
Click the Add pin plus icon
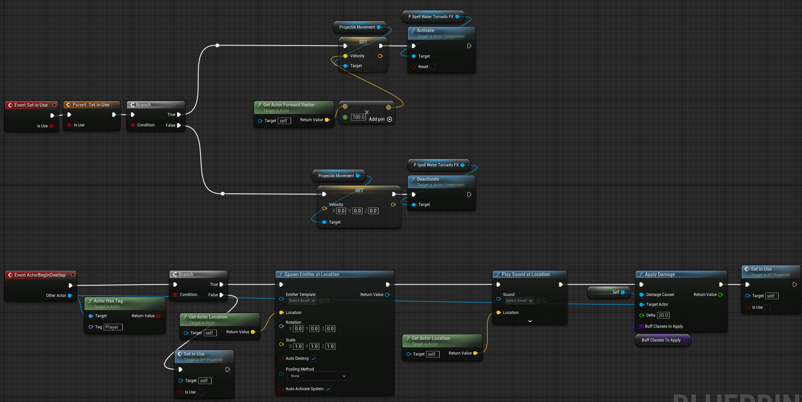point(390,119)
